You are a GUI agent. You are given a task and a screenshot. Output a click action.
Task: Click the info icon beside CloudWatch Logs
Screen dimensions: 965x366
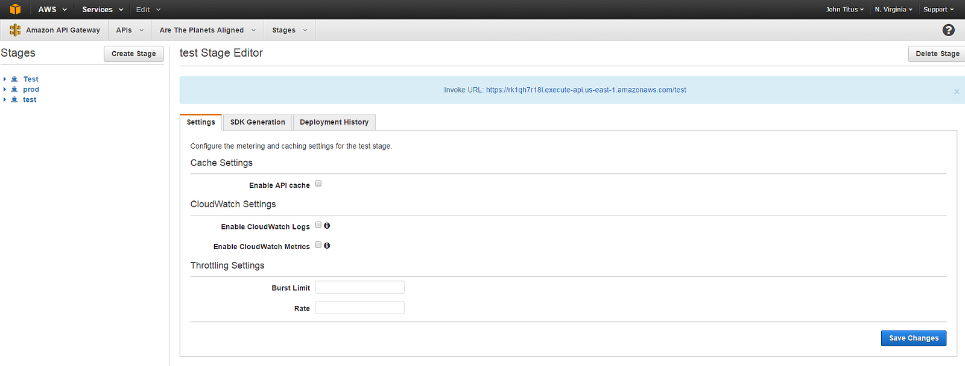click(327, 226)
